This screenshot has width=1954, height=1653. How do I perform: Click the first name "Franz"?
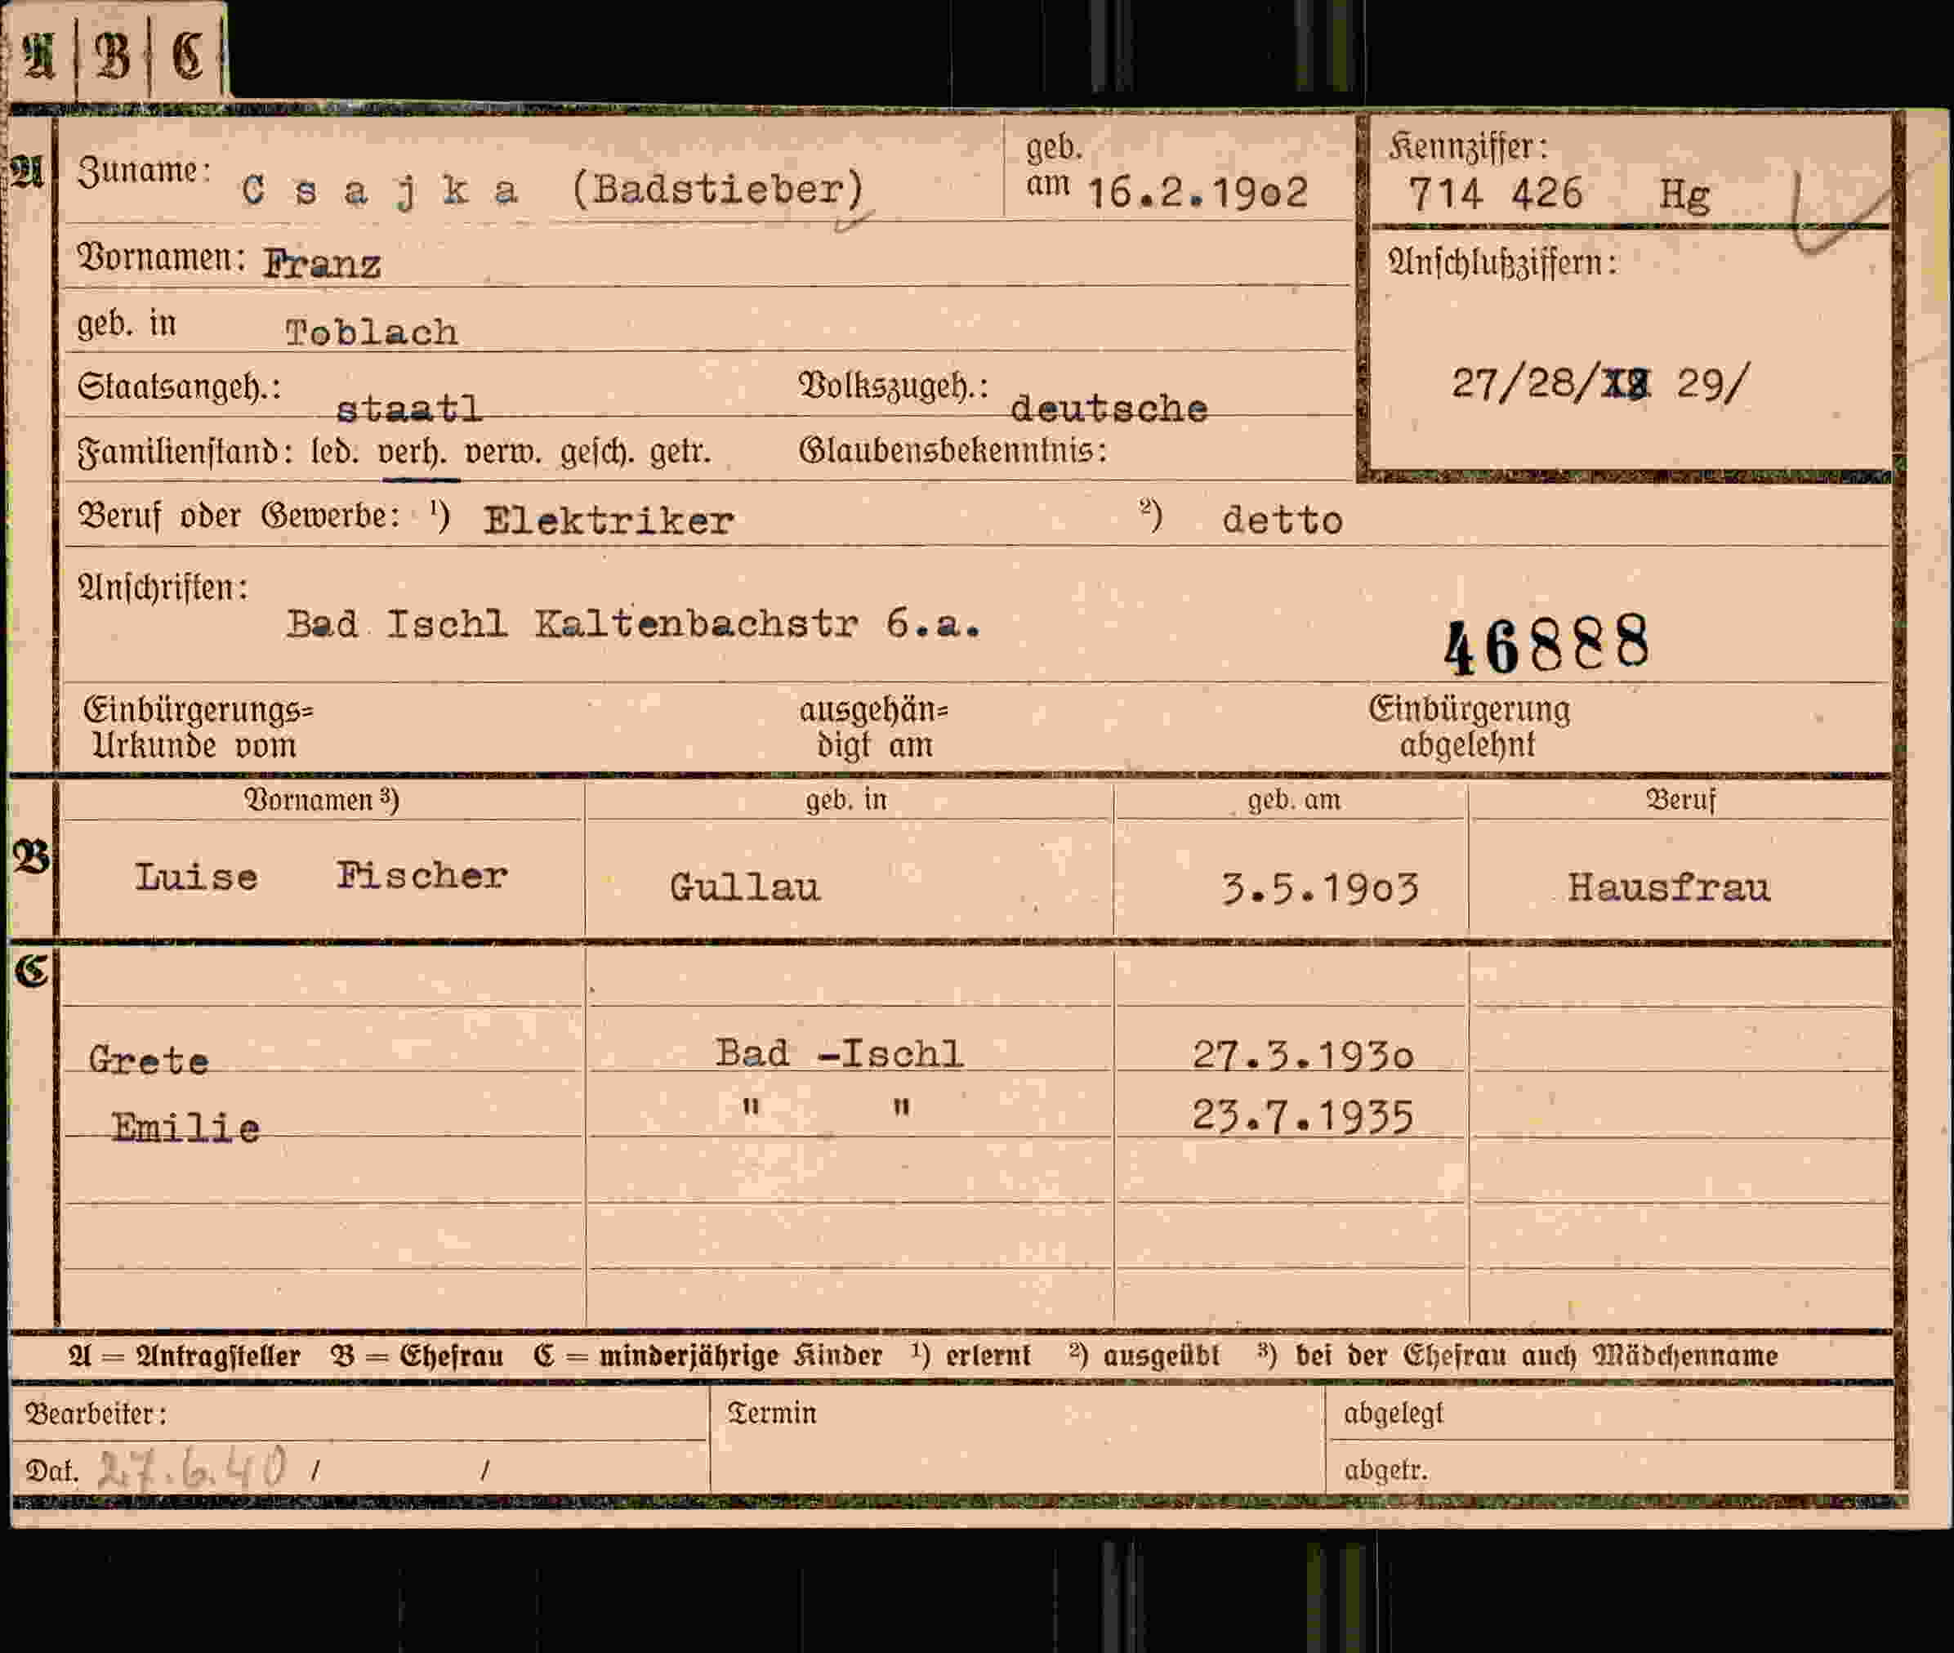pyautogui.click(x=321, y=263)
